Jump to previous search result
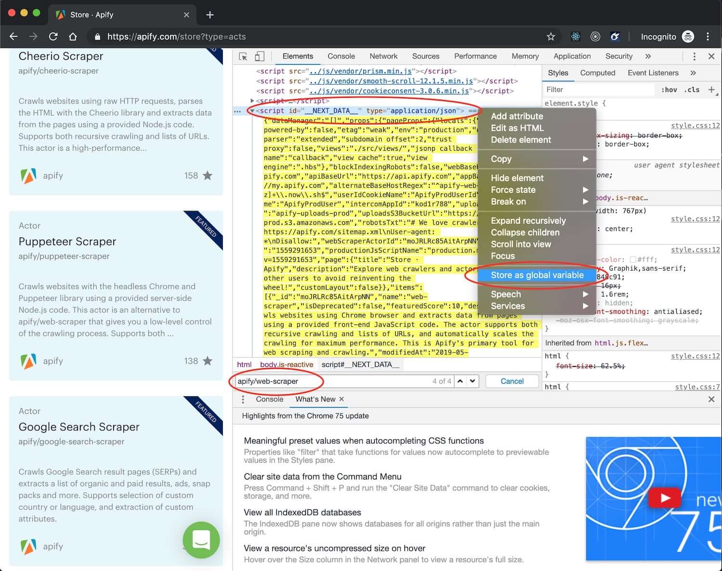Image resolution: width=722 pixels, height=571 pixels. pyautogui.click(x=460, y=381)
